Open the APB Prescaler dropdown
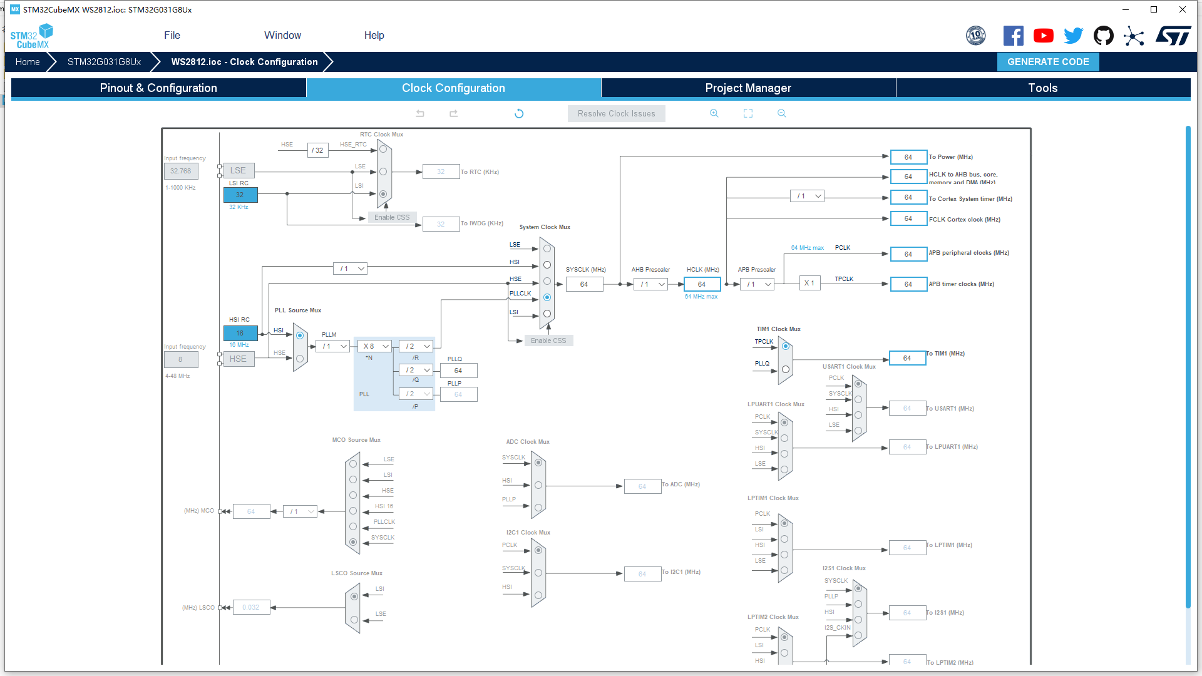This screenshot has height=676, width=1202. tap(758, 284)
